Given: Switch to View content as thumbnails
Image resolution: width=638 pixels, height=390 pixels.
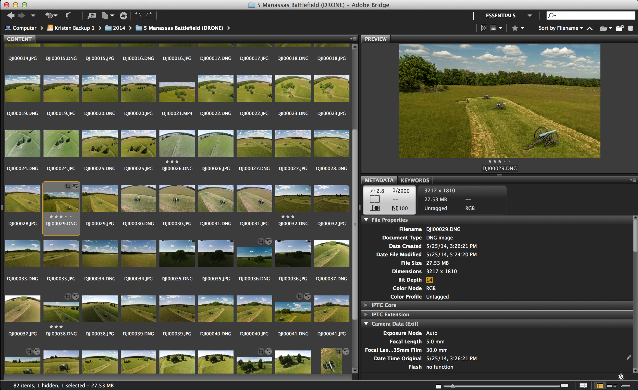Looking at the screenshot, I should (599, 386).
